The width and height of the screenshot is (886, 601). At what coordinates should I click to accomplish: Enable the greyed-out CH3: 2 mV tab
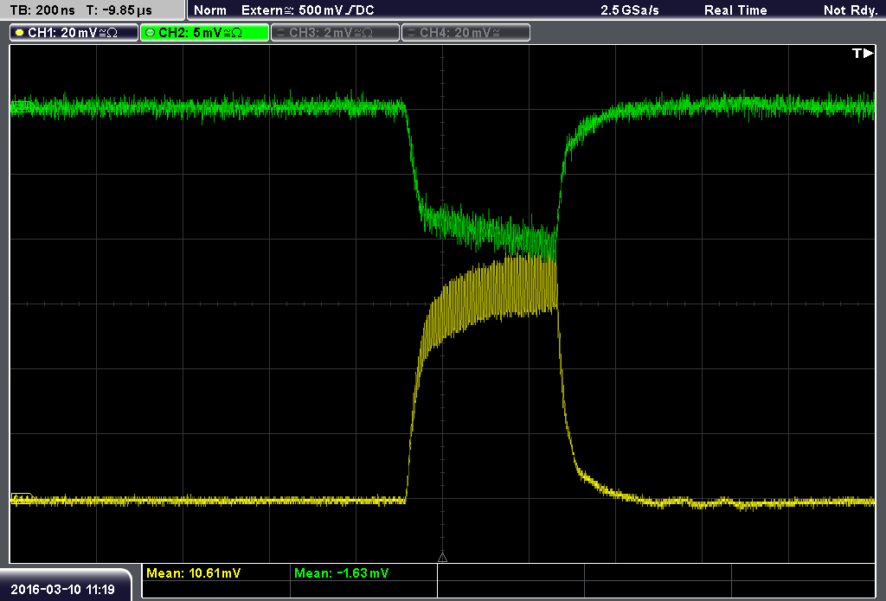(335, 33)
